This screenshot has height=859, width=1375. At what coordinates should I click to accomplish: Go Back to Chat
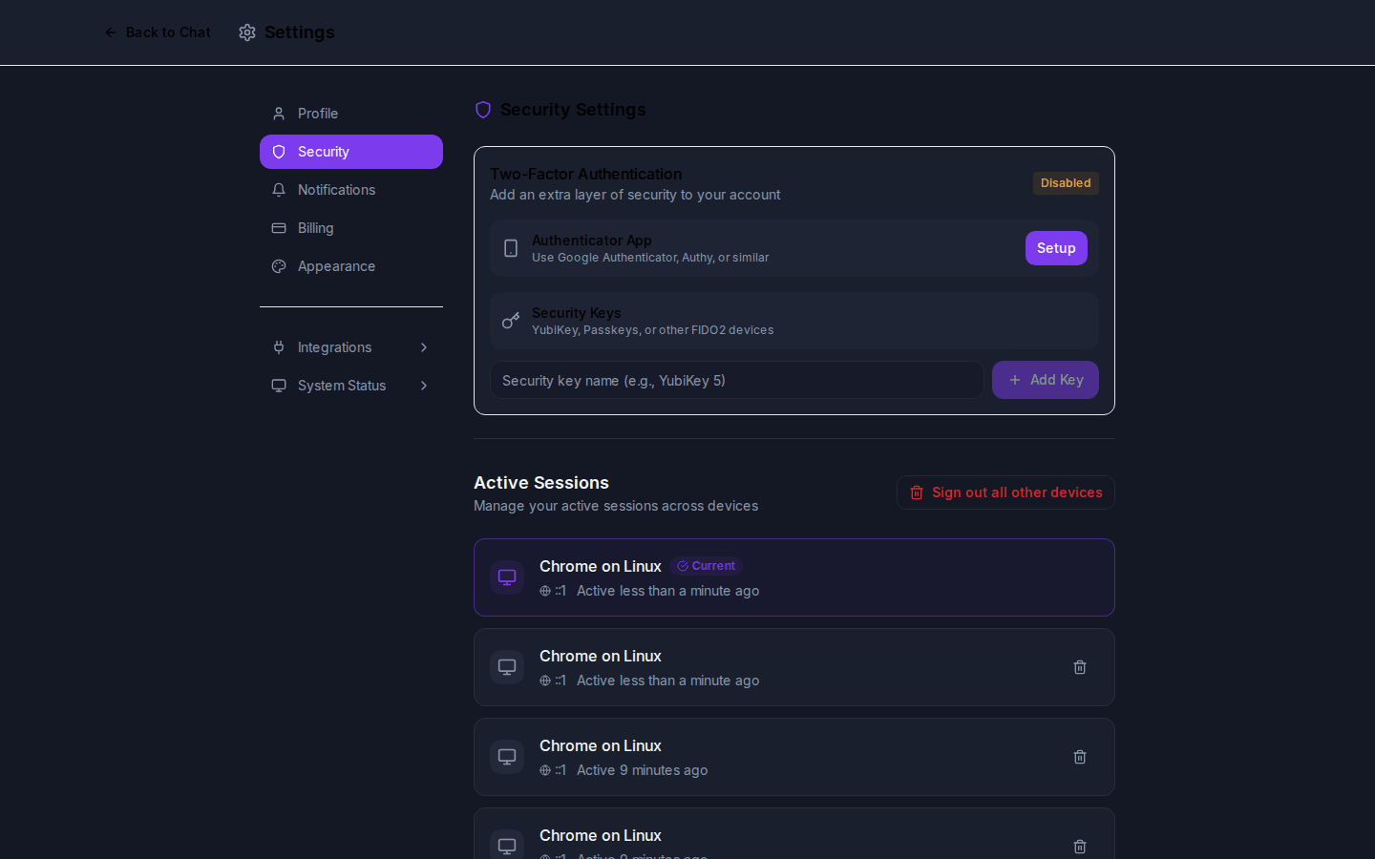[x=158, y=32]
